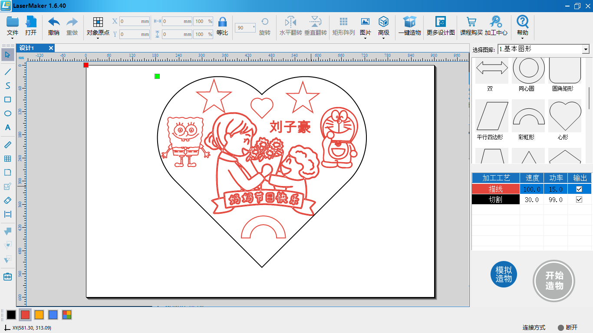Open the 帮助 help icon
Screen dimensions: 593x333
pos(523,21)
